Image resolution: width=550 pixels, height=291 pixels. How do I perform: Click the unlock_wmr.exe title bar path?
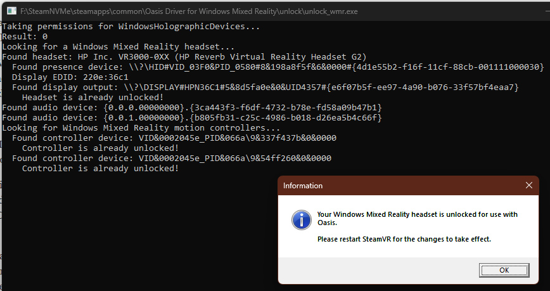click(189, 11)
